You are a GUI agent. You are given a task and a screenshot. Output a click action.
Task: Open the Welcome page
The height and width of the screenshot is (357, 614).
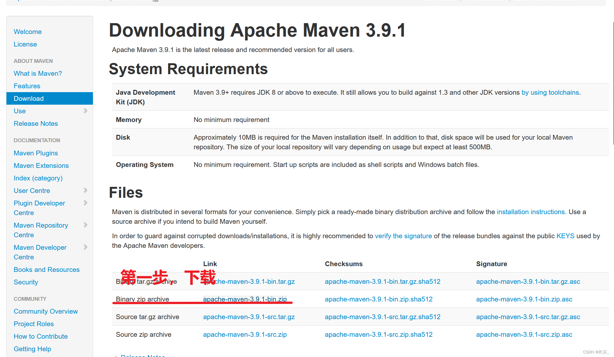tap(28, 32)
